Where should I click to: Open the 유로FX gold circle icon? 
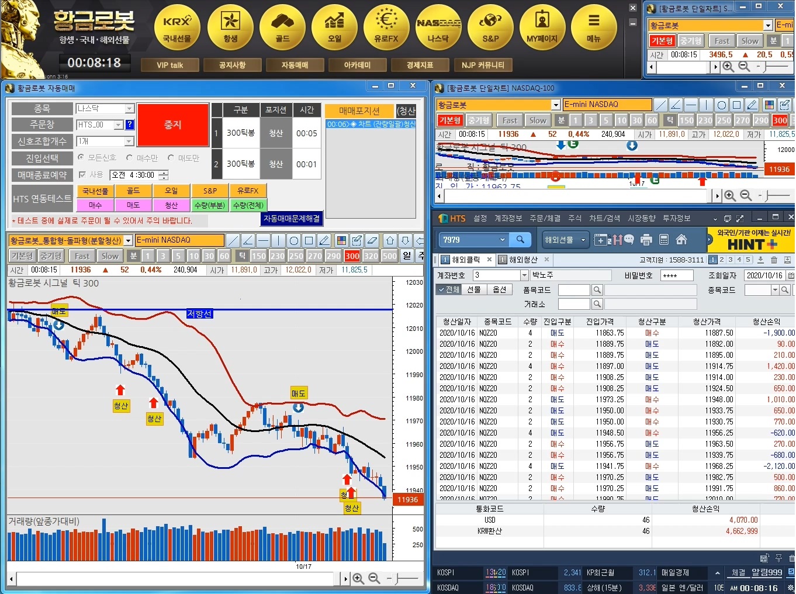click(x=386, y=27)
